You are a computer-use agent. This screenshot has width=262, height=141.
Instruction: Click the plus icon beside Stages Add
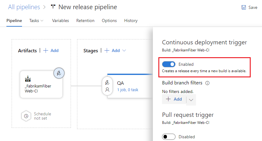(x=107, y=50)
